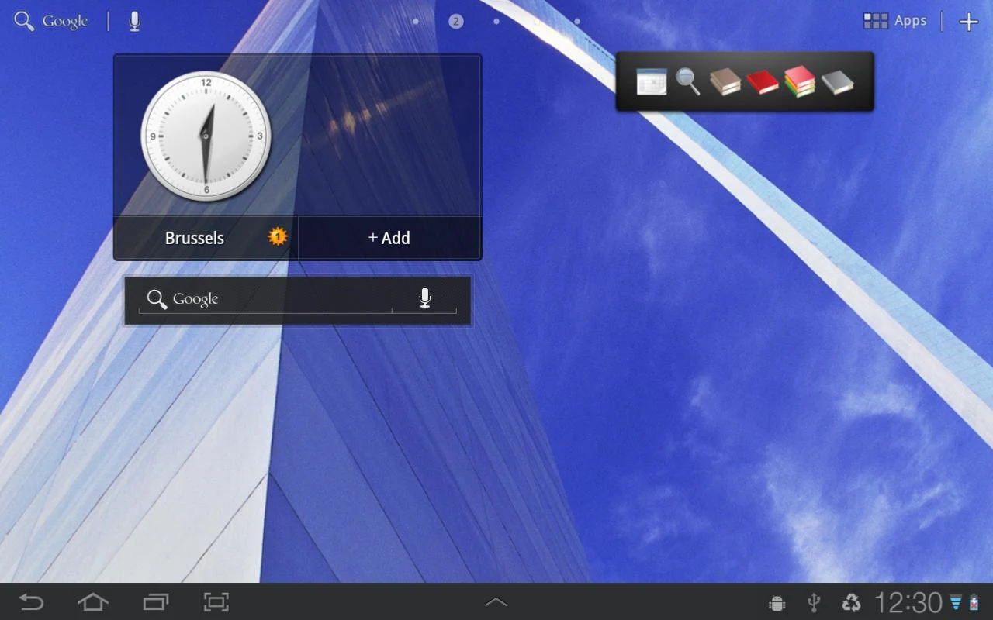Tap the Google search magnifier in the top bar
The height and width of the screenshot is (620, 993).
click(24, 21)
